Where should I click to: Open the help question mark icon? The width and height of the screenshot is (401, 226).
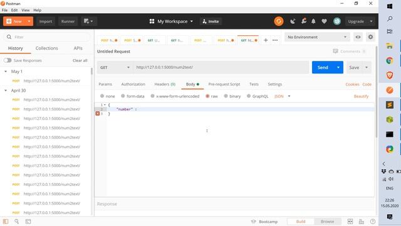[x=373, y=222]
